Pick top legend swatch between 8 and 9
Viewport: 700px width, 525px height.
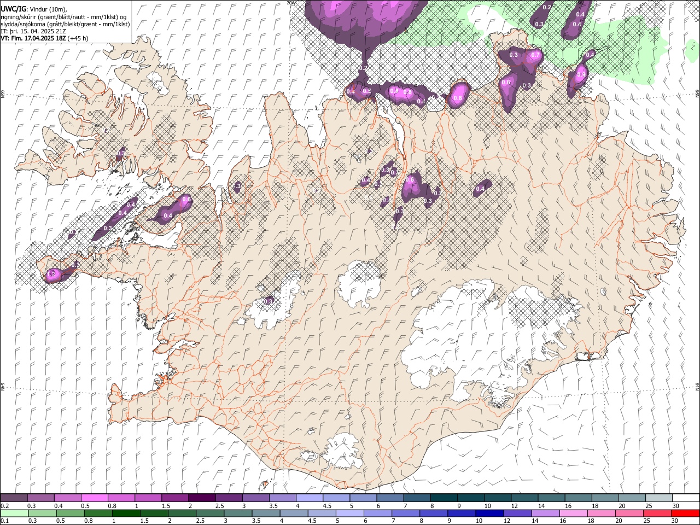click(x=443, y=498)
